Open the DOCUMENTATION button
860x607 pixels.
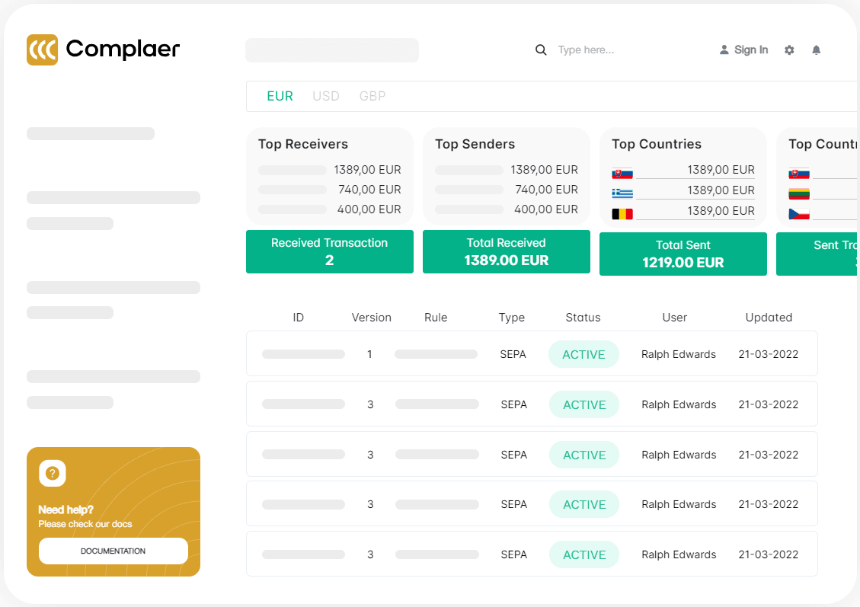pyautogui.click(x=113, y=551)
